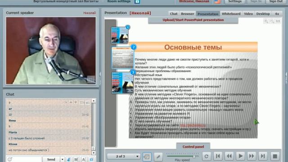Click the Sign In button
Screen dimensions: 288x162
pyautogui.click(x=256, y=1)
